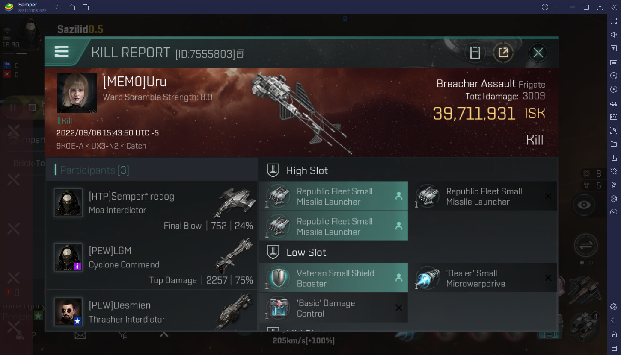Open [PEW]Desmien pilot portrait
This screenshot has width=621, height=355.
(x=68, y=311)
